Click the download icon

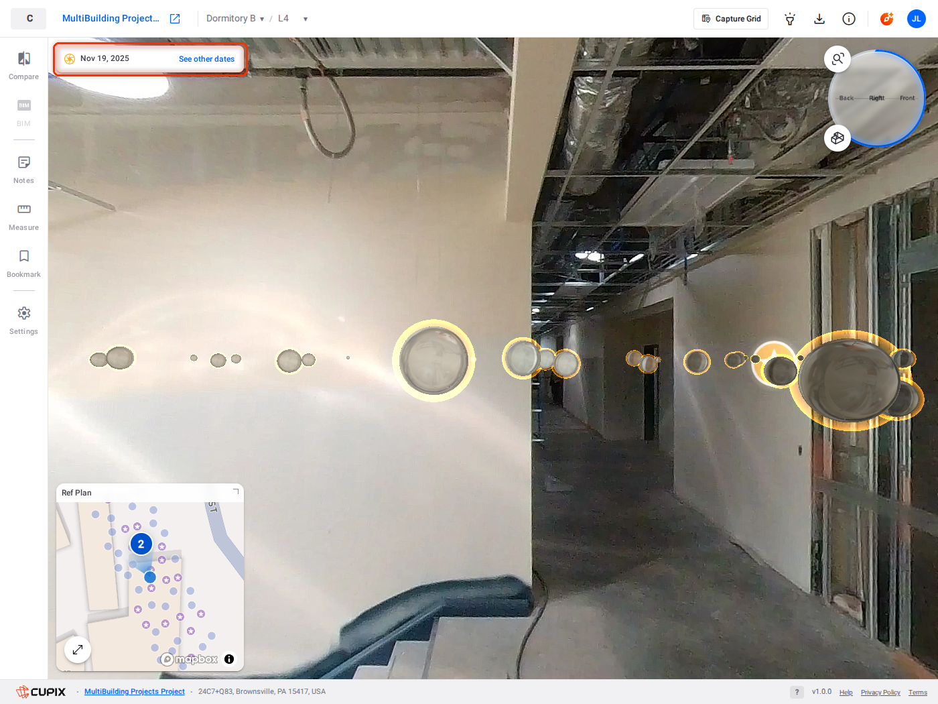pyautogui.click(x=819, y=19)
